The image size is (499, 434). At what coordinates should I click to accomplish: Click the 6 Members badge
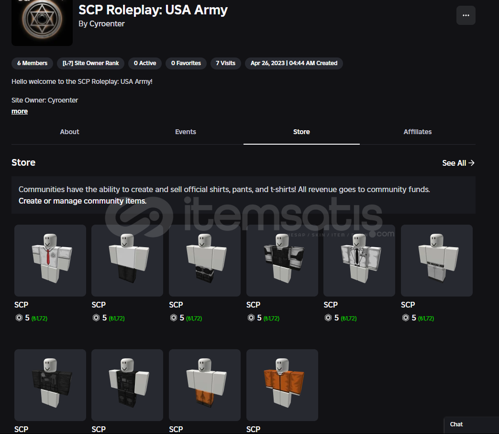(x=32, y=63)
